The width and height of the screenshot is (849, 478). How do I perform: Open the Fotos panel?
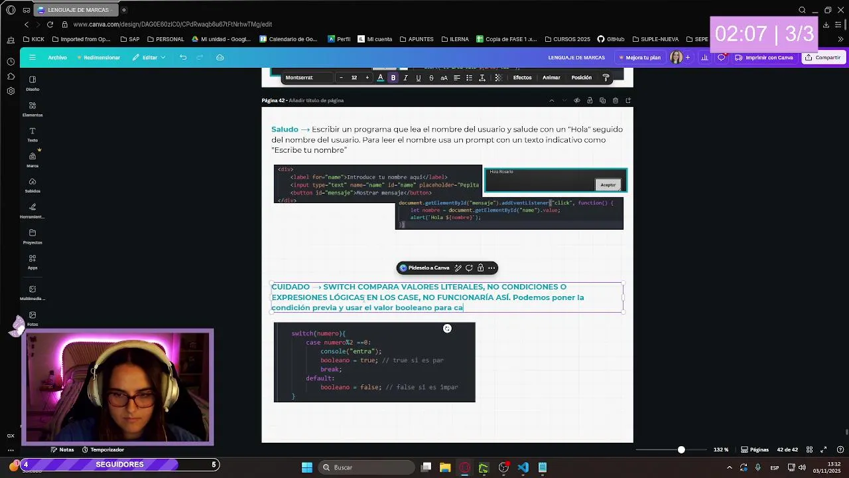[x=33, y=319]
